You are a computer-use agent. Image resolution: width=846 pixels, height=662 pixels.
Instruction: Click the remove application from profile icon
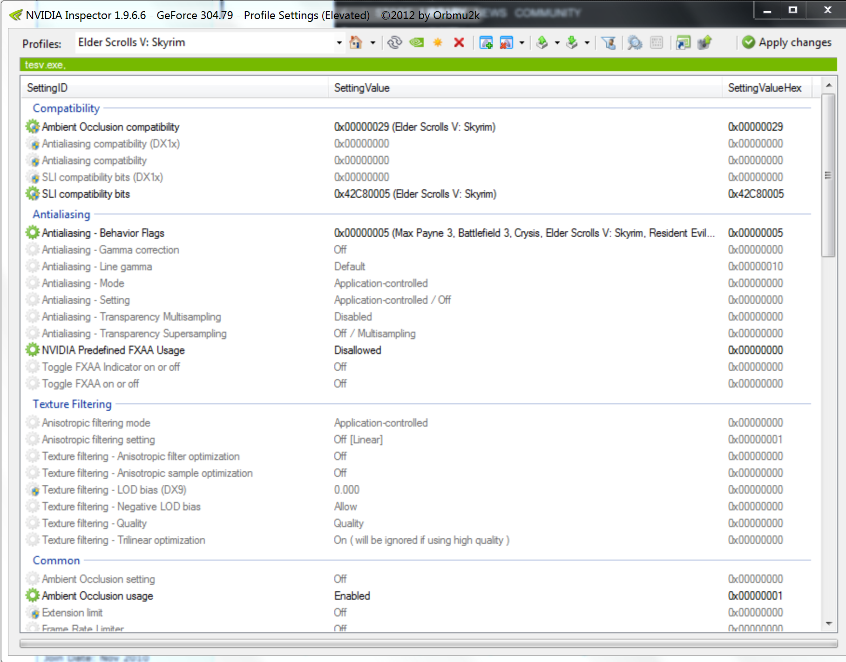[506, 43]
